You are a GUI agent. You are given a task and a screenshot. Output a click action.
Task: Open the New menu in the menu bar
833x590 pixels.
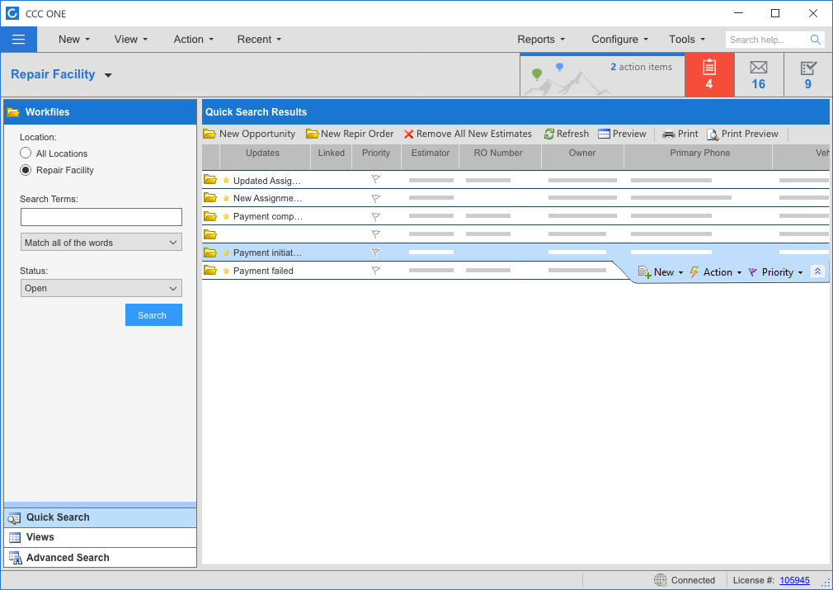74,40
